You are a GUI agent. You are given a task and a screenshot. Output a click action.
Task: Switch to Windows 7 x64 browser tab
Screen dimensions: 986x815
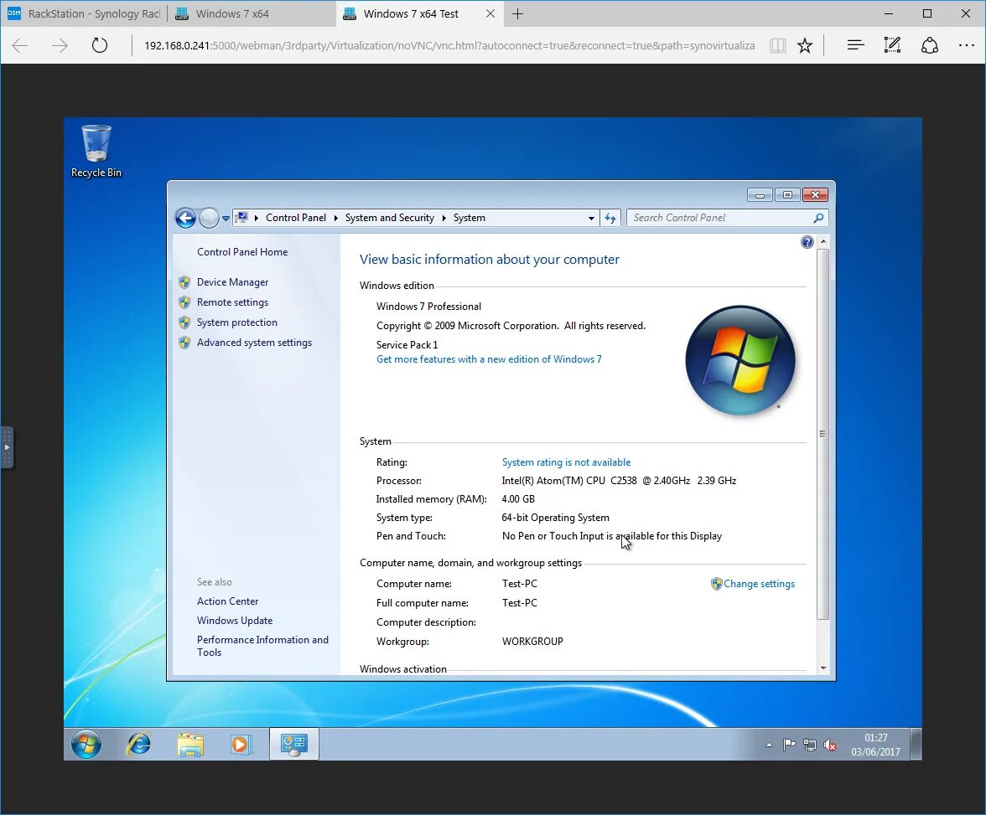point(252,14)
